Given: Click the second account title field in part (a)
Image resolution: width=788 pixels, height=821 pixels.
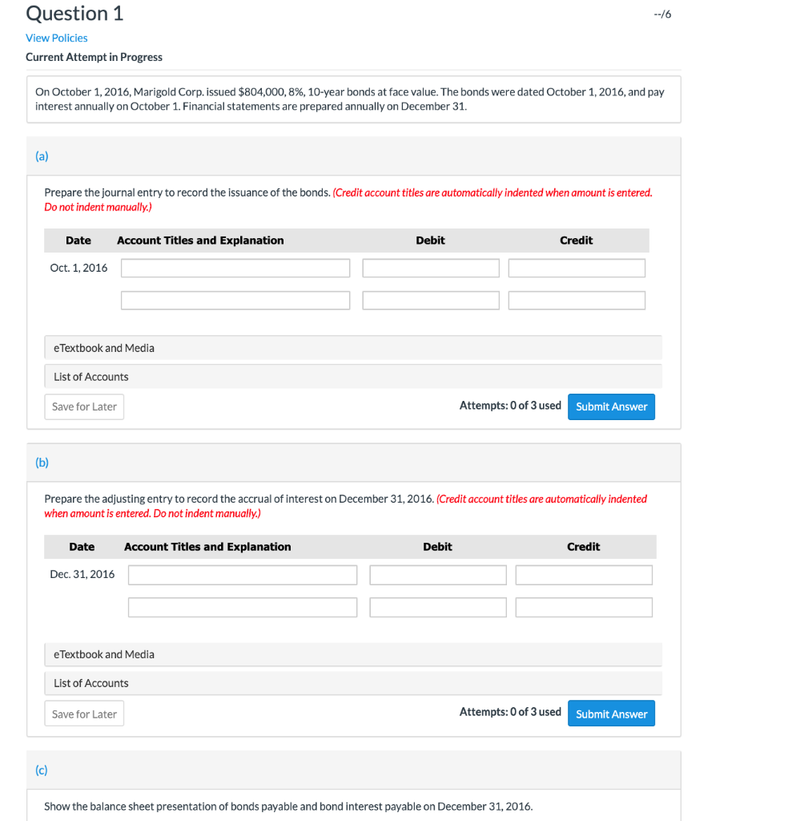Looking at the screenshot, I should point(235,300).
